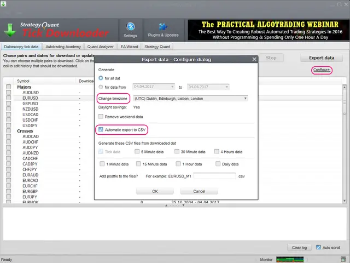Click the Stop button
The image size is (350, 263).
[271, 58]
